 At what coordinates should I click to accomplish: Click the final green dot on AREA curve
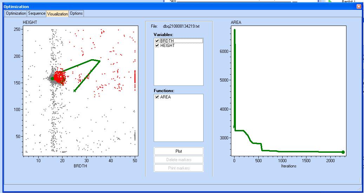(x=343, y=152)
